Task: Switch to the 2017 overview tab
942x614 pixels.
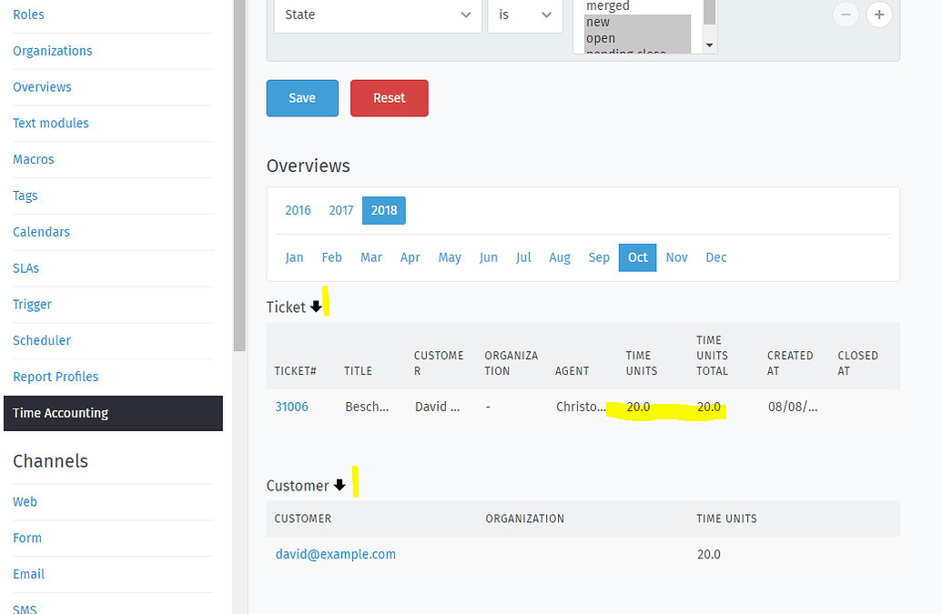Action: tap(340, 210)
